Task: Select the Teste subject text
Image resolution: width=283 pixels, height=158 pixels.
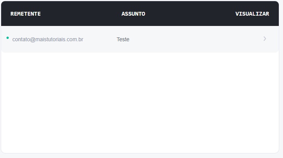Action: (x=123, y=39)
